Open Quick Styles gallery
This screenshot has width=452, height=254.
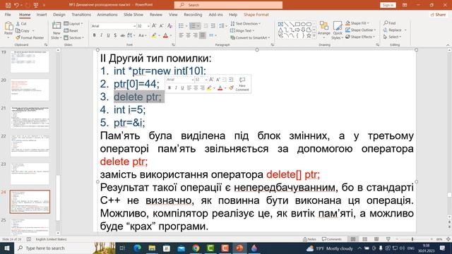337,30
